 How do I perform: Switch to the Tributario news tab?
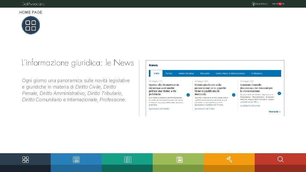(x=205, y=74)
